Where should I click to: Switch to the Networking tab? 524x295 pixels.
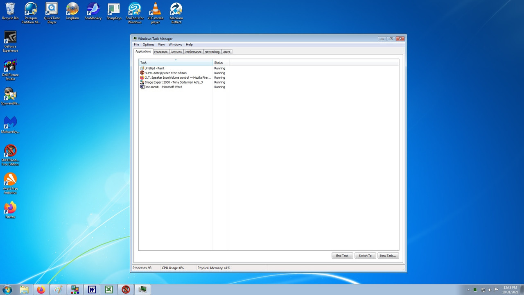212,52
